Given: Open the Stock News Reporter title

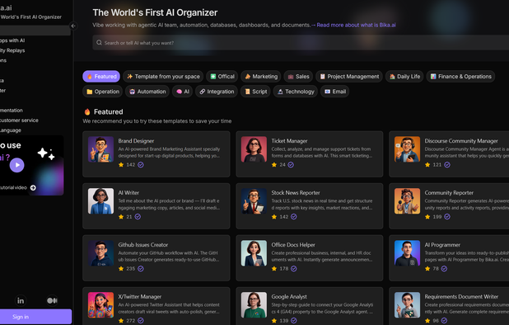Looking at the screenshot, I should point(296,193).
